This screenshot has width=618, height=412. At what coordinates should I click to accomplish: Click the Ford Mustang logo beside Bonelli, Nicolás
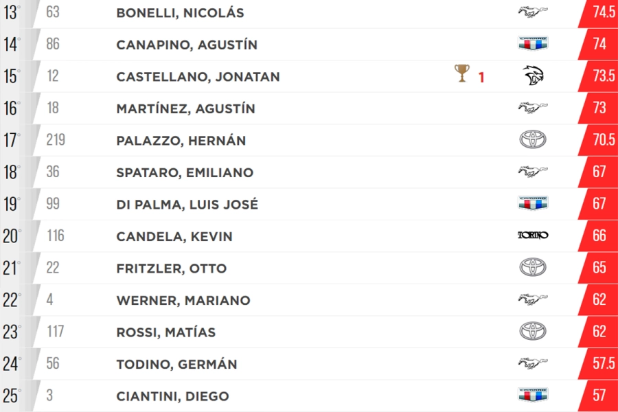[532, 12]
